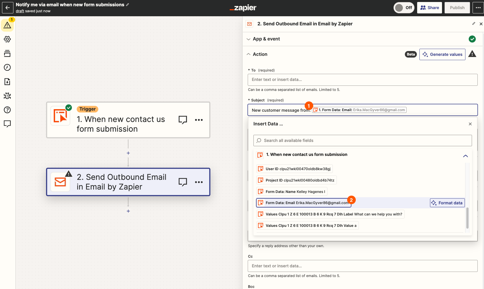Click Format data button
Image resolution: width=484 pixels, height=289 pixels.
pyautogui.click(x=447, y=203)
